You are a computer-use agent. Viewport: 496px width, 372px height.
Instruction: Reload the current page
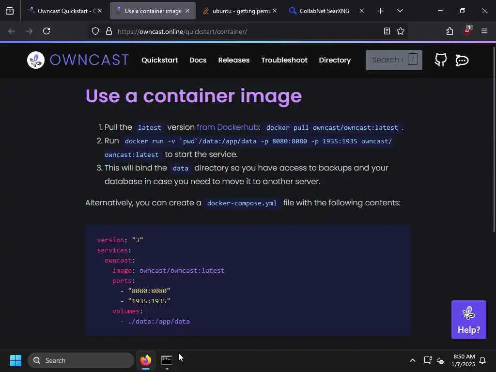[46, 31]
